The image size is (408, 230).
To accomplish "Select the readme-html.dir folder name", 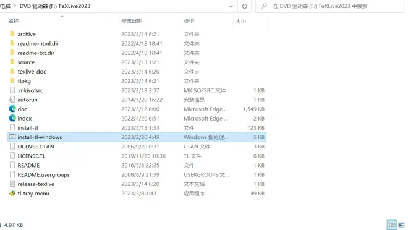I will [x=38, y=43].
